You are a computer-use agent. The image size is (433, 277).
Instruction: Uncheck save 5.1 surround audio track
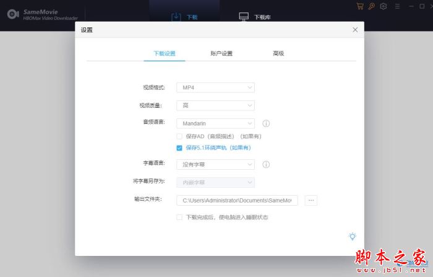[x=179, y=147]
